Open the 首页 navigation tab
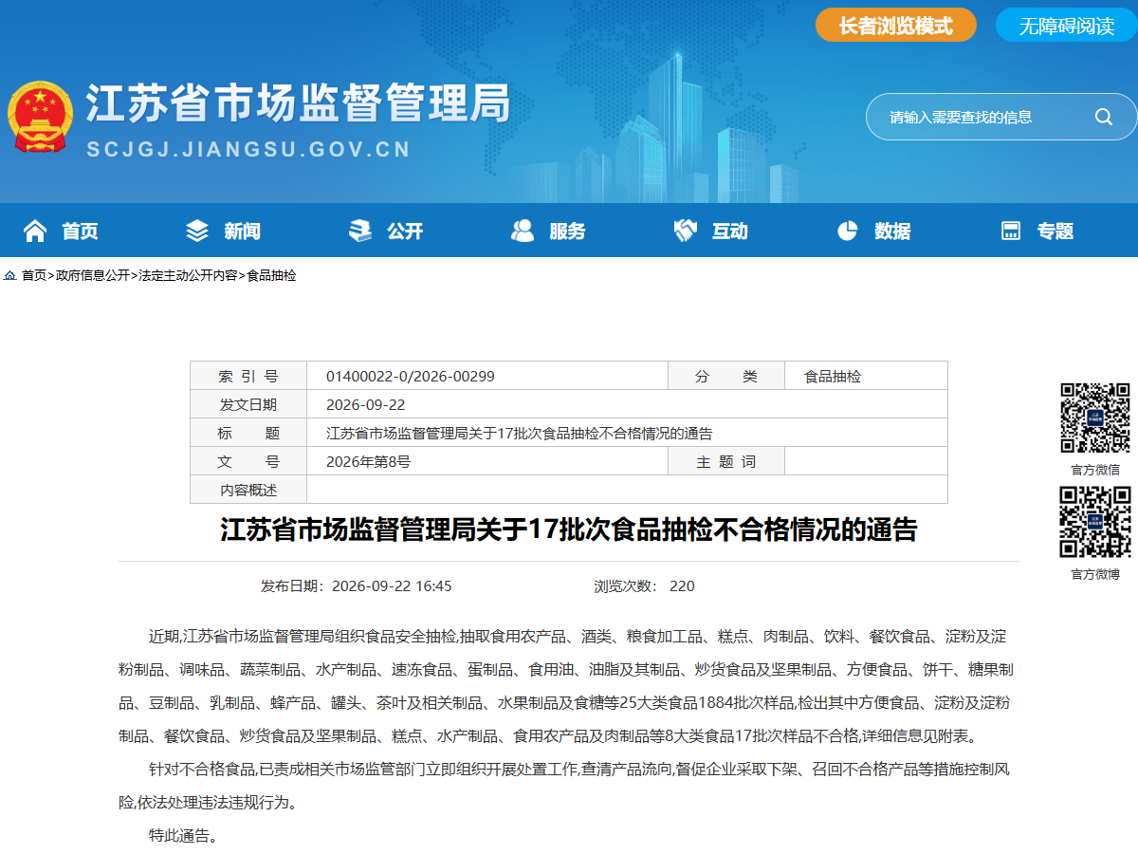Viewport: 1138px width, 854px height. (81, 231)
